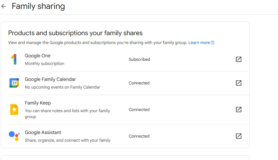
Task: Click the Monthly subscription description text
Action: click(44, 64)
